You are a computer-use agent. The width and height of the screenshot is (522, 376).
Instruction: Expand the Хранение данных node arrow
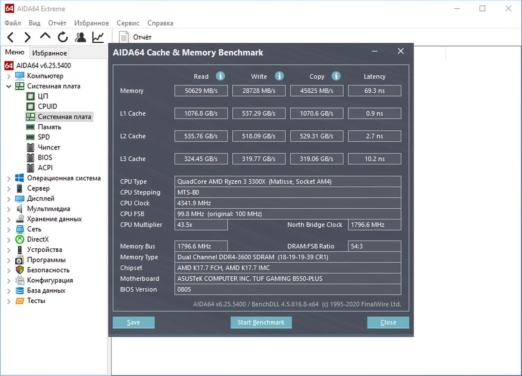click(9, 219)
